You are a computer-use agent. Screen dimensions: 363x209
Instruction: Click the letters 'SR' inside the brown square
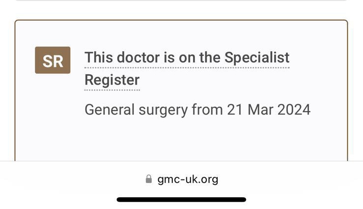(53, 61)
